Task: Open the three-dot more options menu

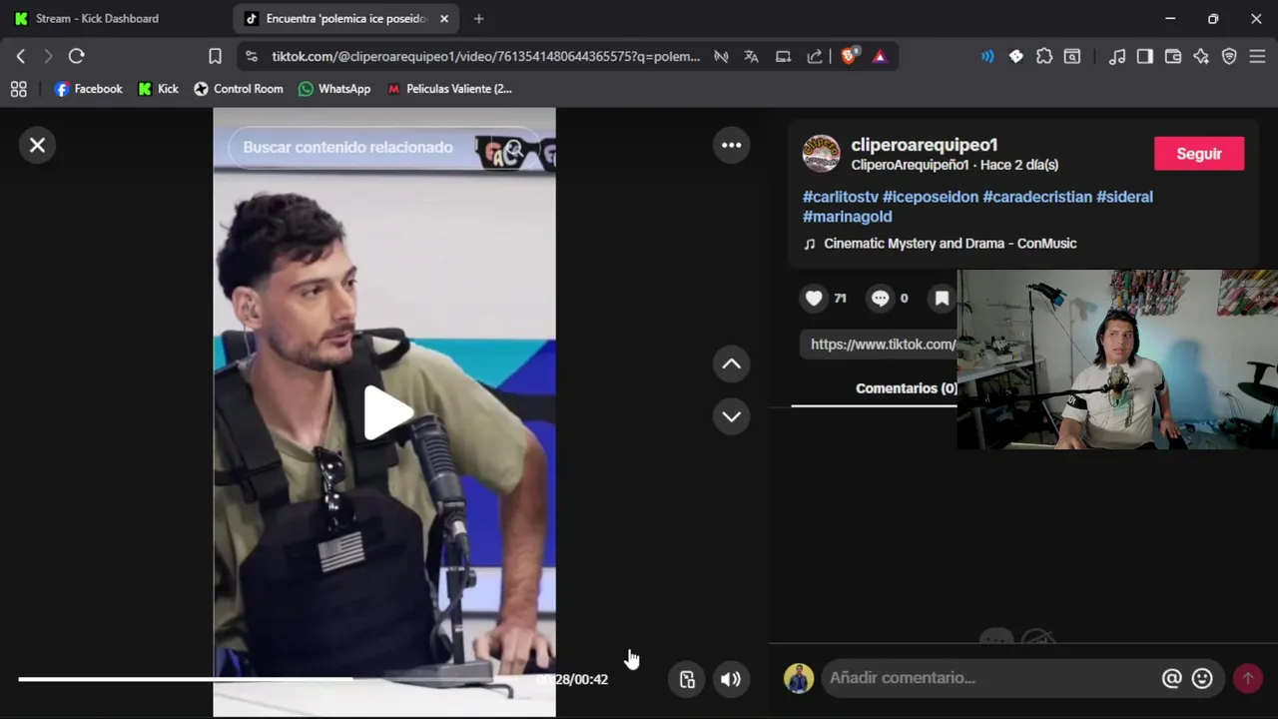Action: [x=732, y=146]
